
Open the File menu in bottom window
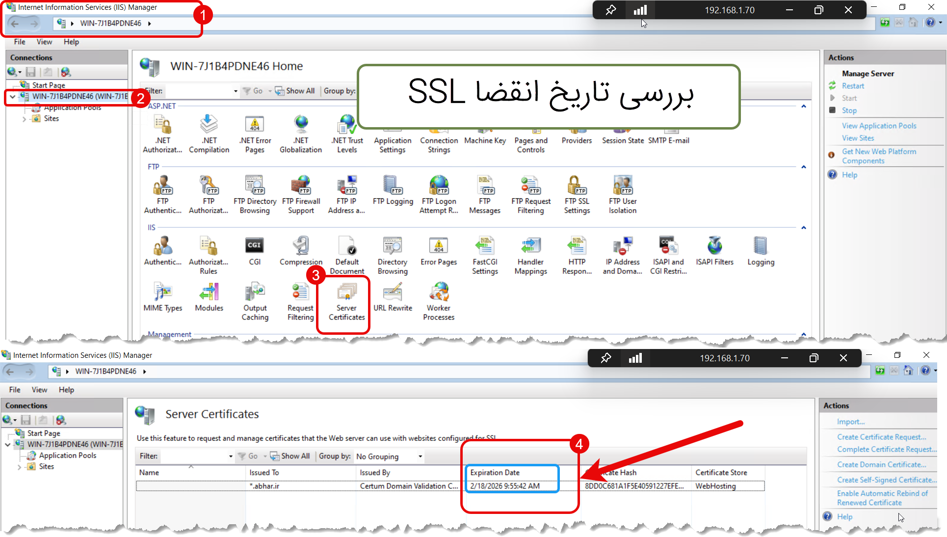coord(15,390)
